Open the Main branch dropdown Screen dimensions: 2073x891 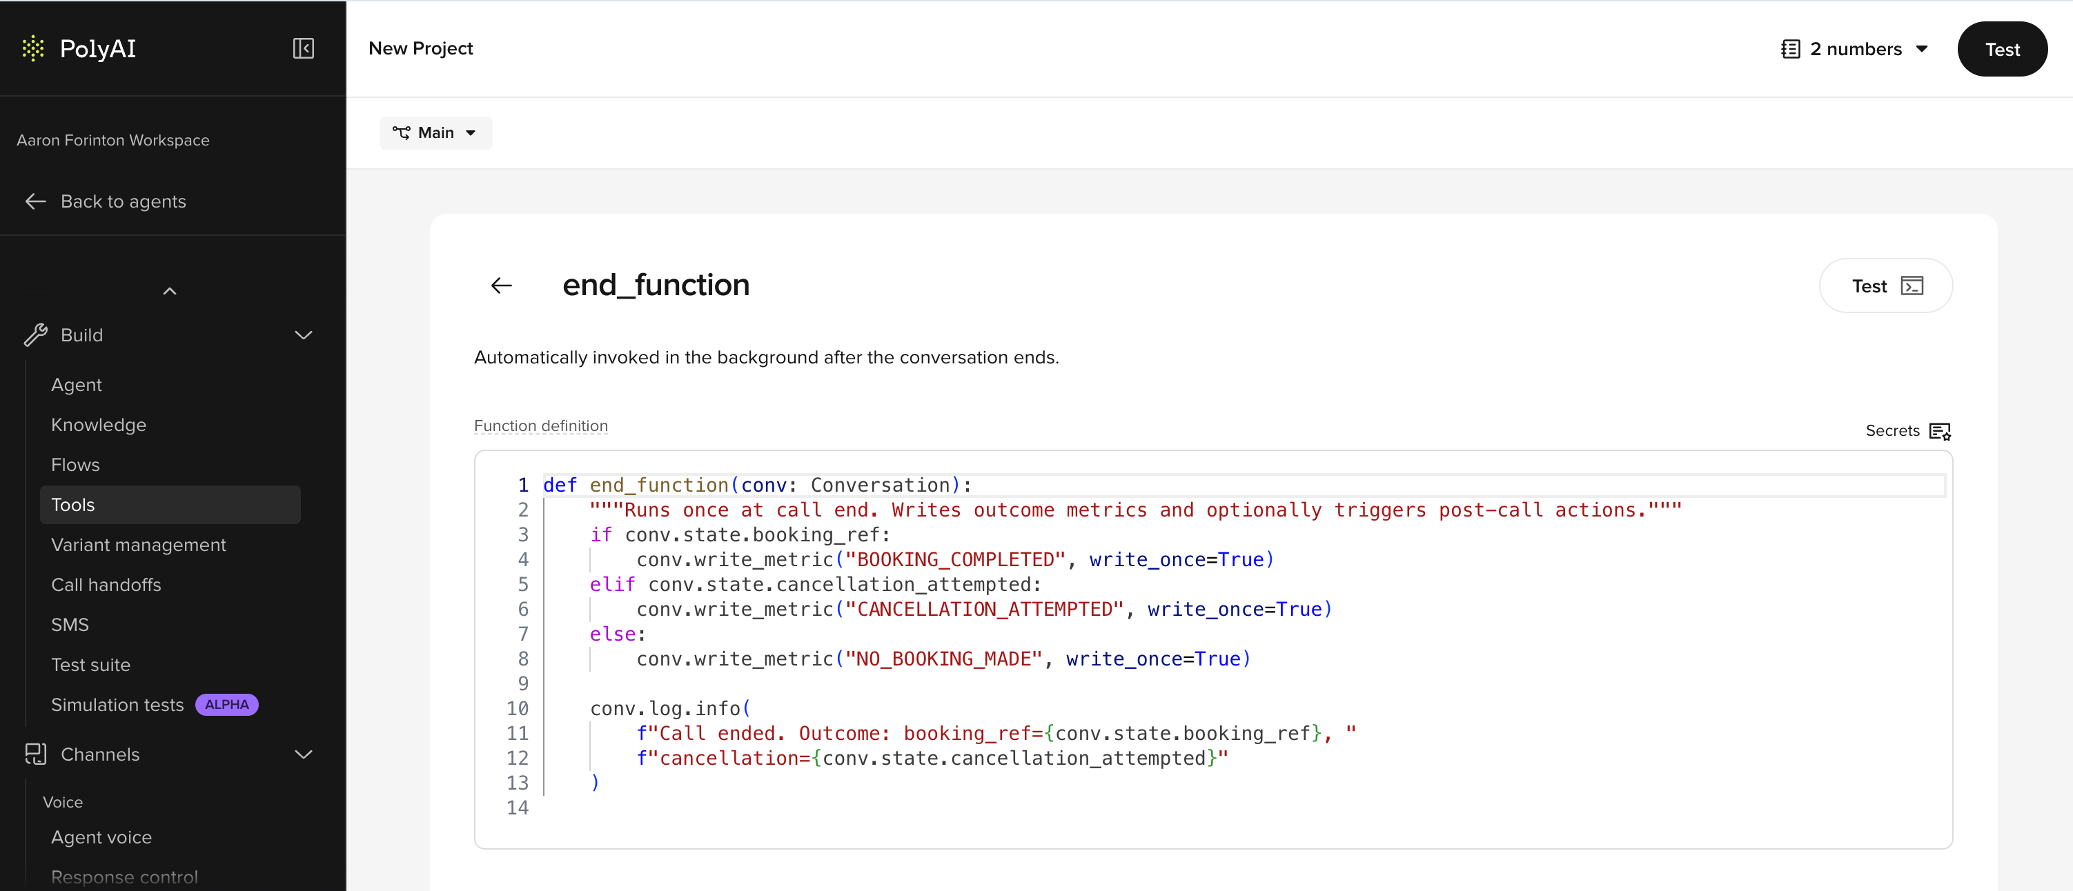pos(435,132)
